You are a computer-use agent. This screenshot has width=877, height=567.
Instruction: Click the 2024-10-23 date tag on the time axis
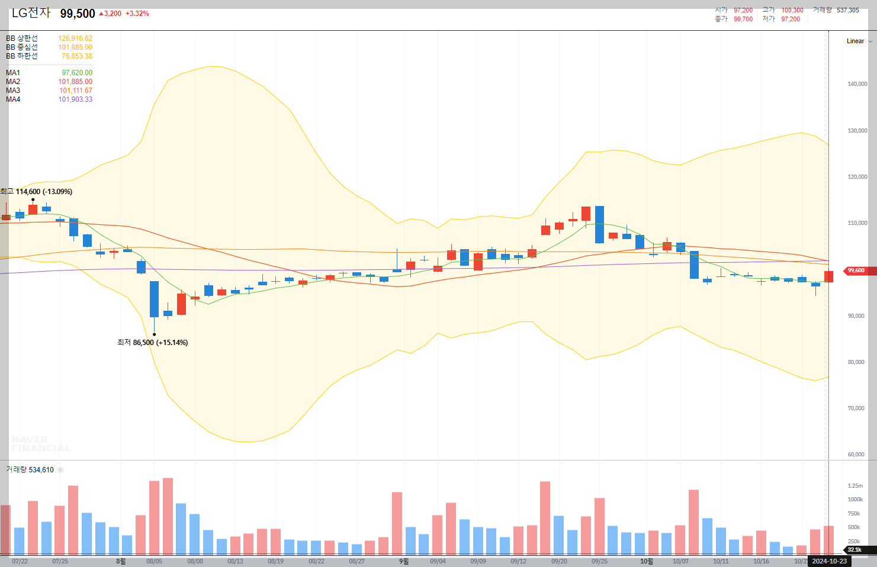point(829,561)
